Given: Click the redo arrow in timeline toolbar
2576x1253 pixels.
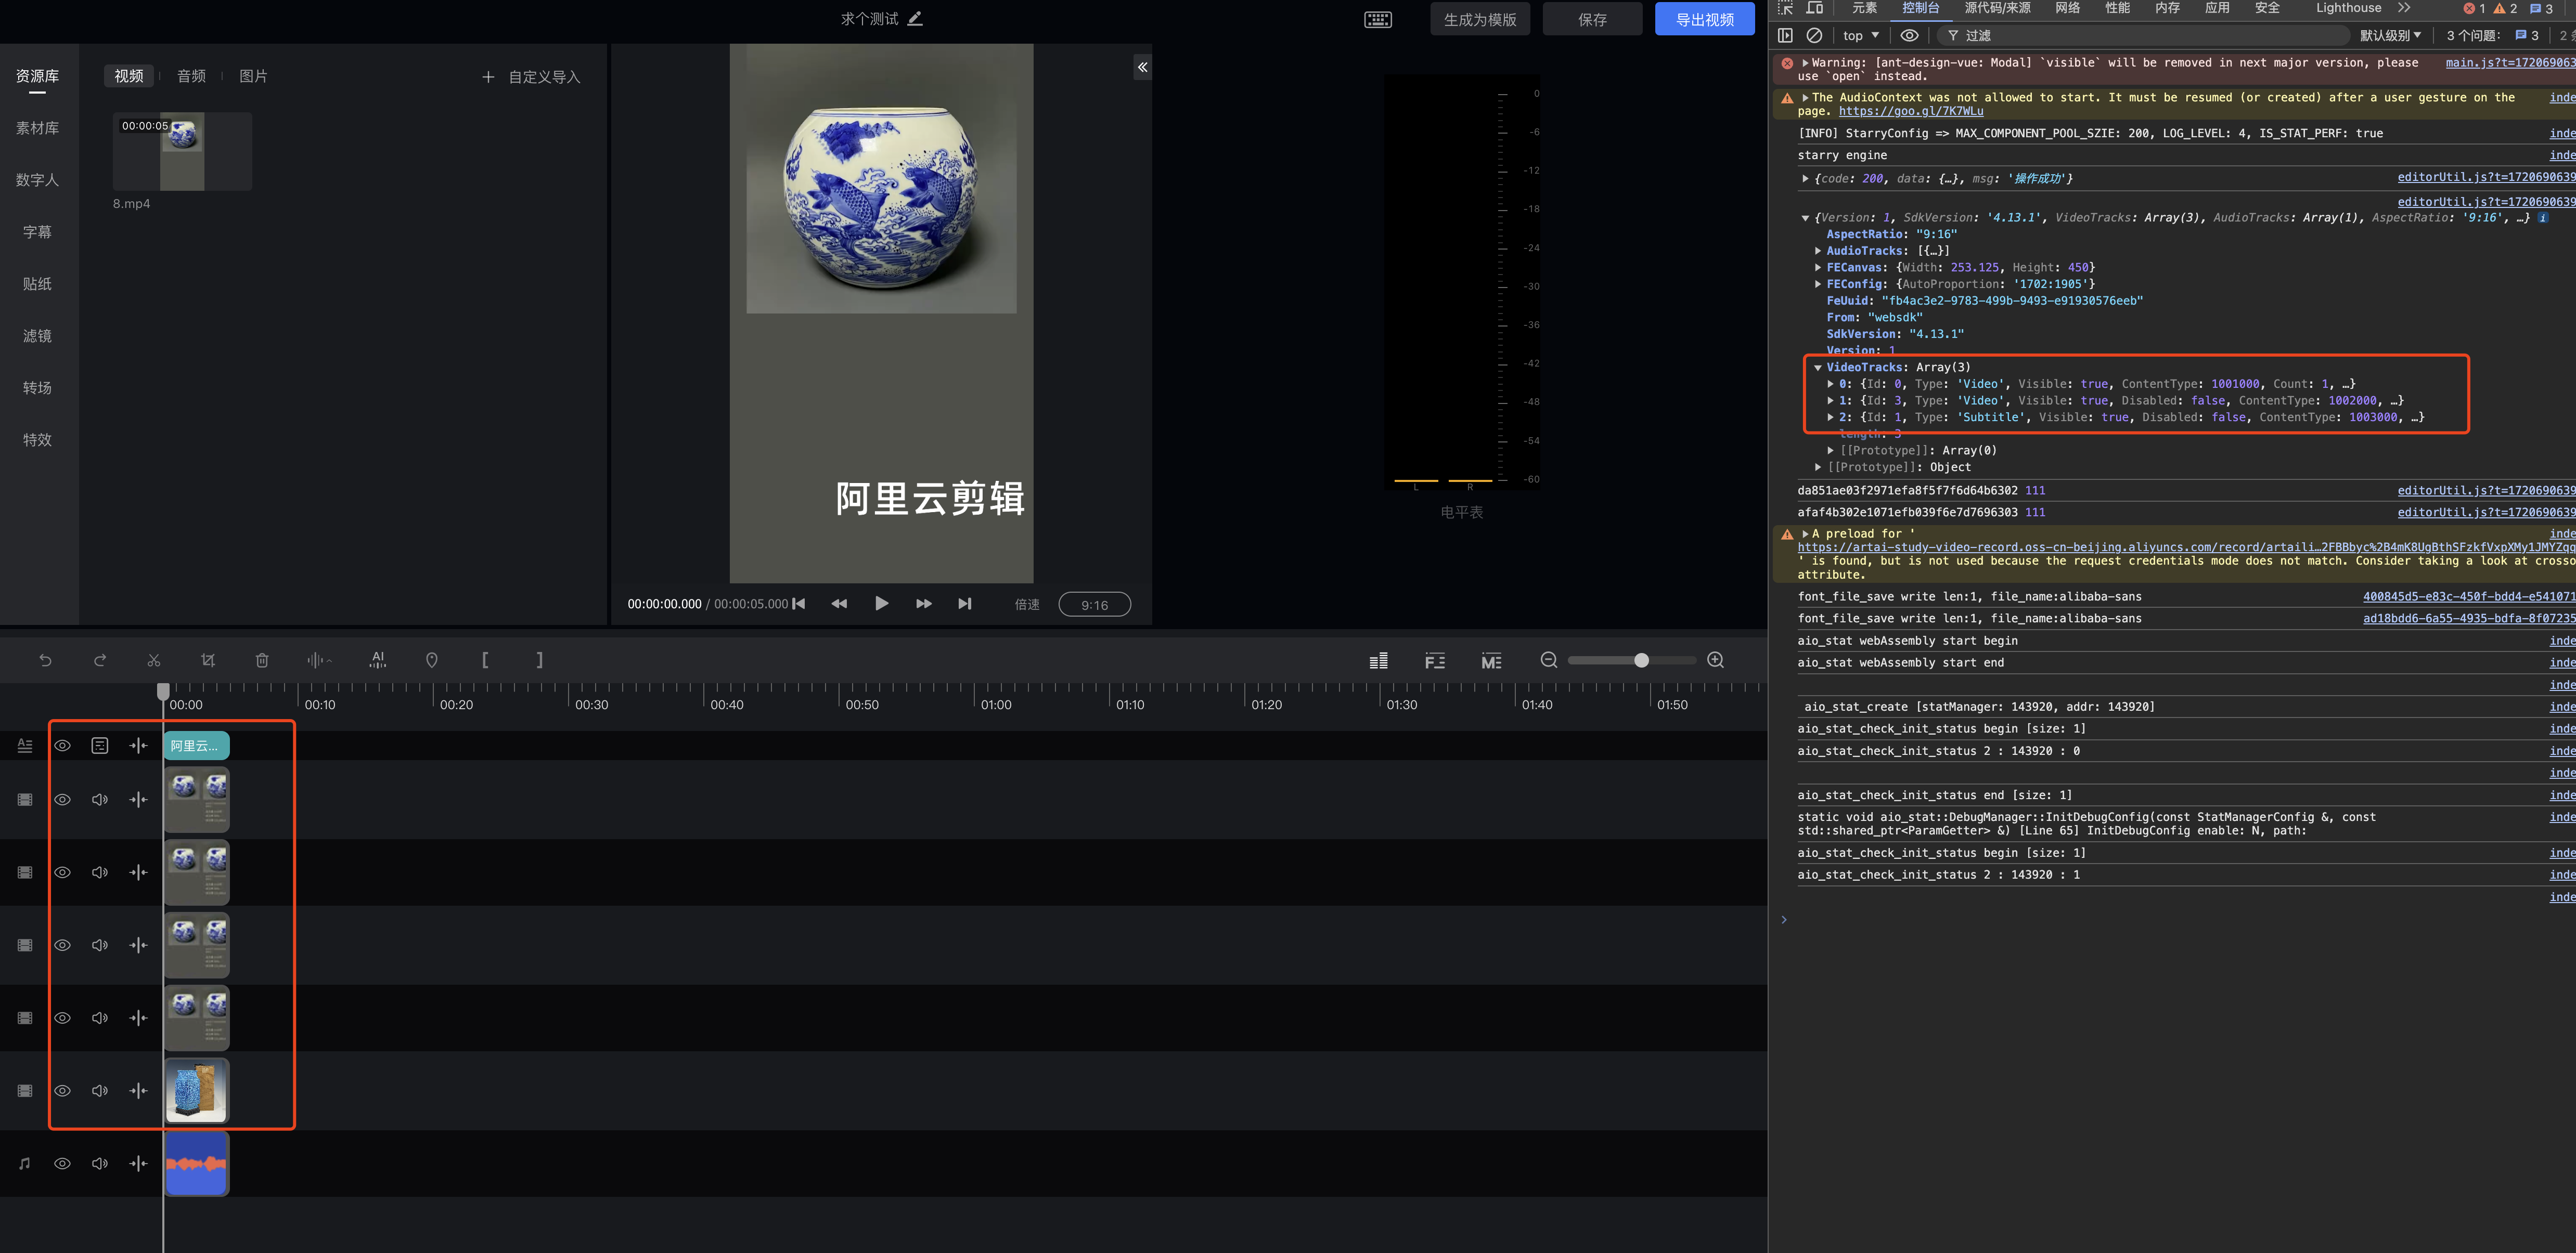Looking at the screenshot, I should point(99,660).
